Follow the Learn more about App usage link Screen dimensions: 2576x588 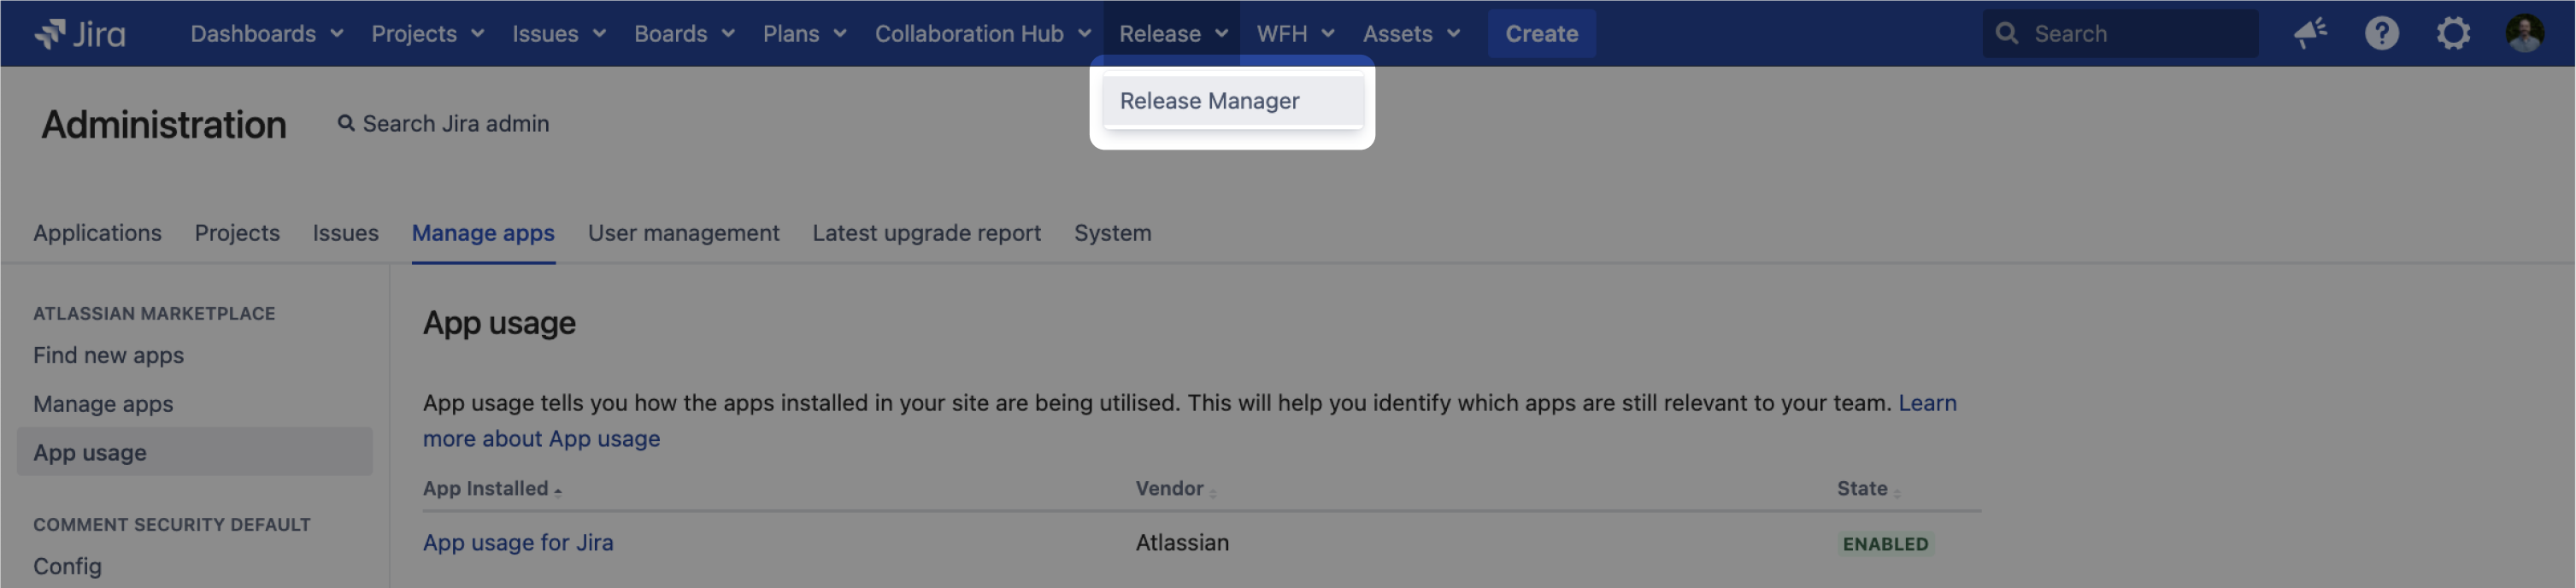click(541, 439)
